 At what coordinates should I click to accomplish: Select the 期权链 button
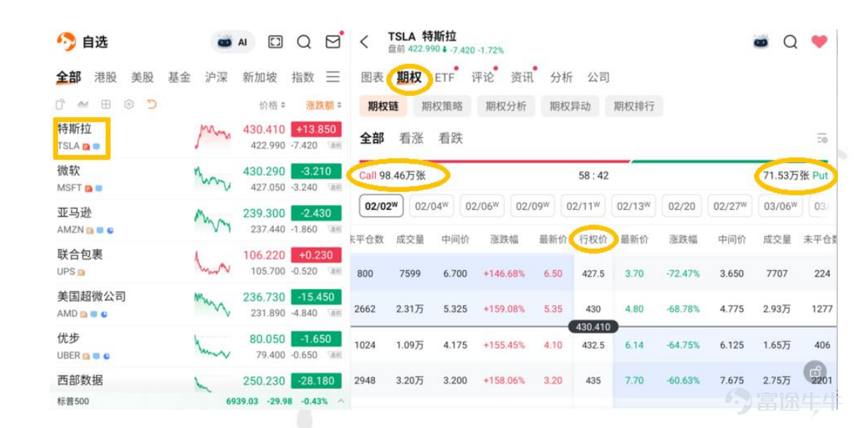[383, 107]
